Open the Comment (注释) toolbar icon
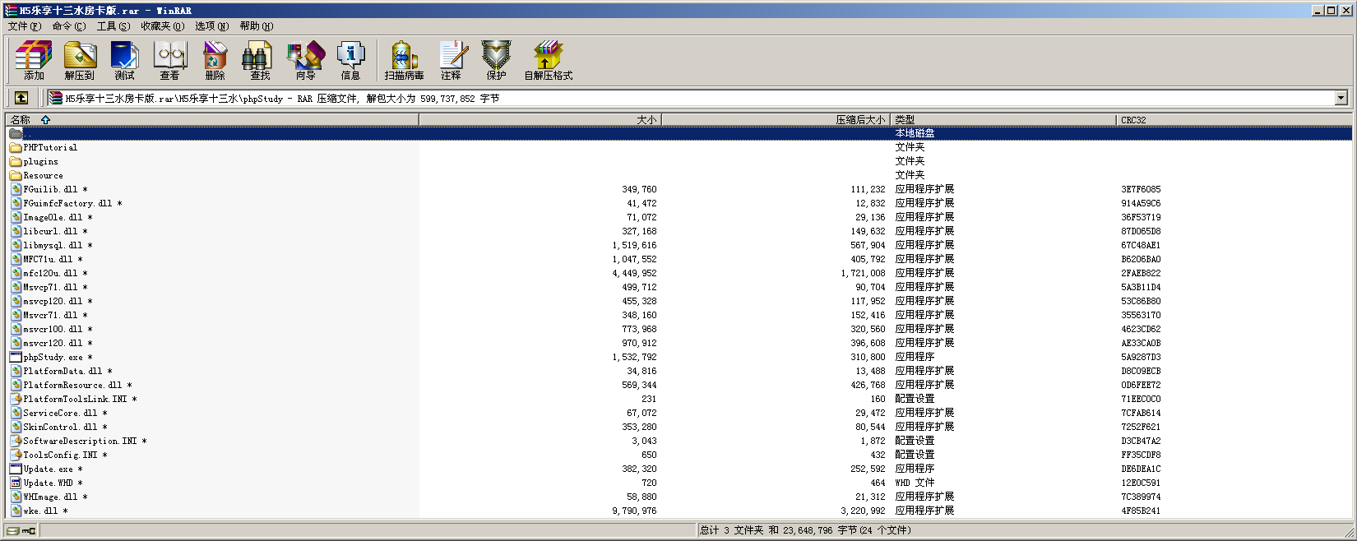1357x541 pixels. pyautogui.click(x=451, y=60)
